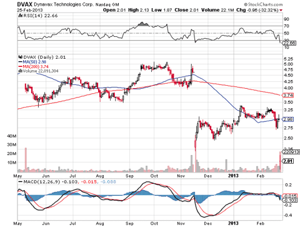Click the 'High 2.13' value

139,10
